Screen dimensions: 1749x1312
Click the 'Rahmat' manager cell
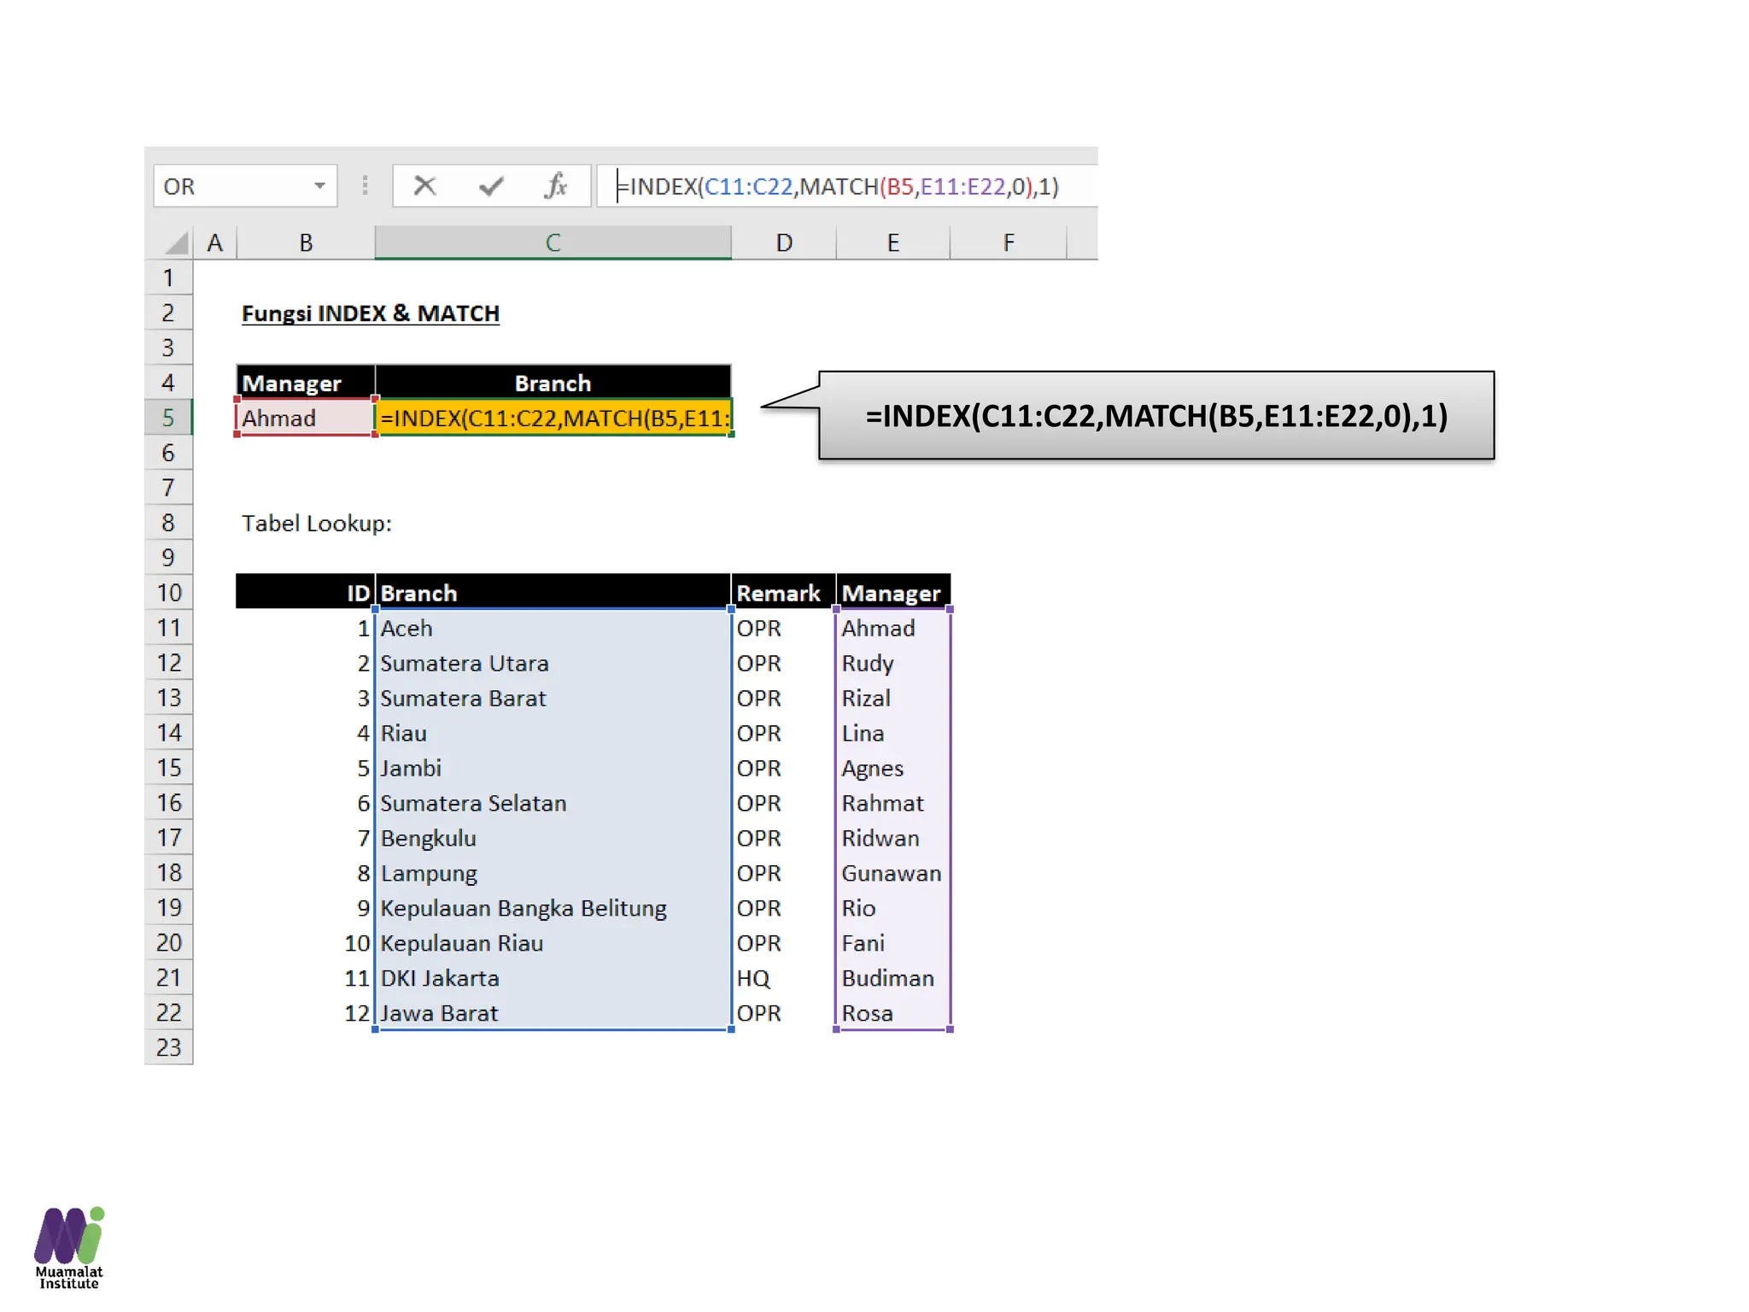click(893, 803)
